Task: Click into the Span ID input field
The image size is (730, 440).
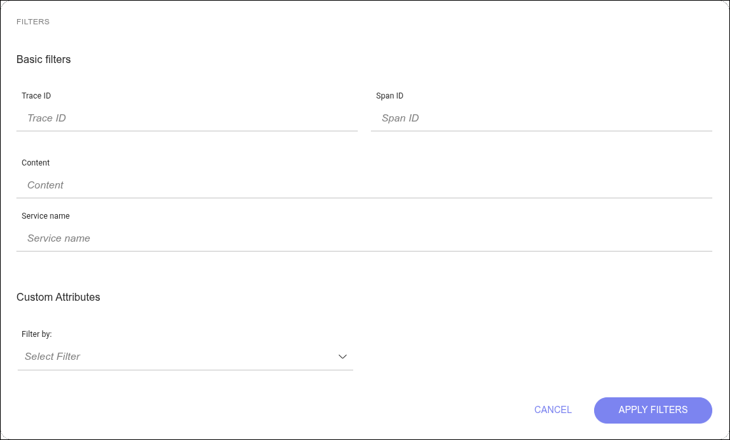Action: click(x=542, y=118)
